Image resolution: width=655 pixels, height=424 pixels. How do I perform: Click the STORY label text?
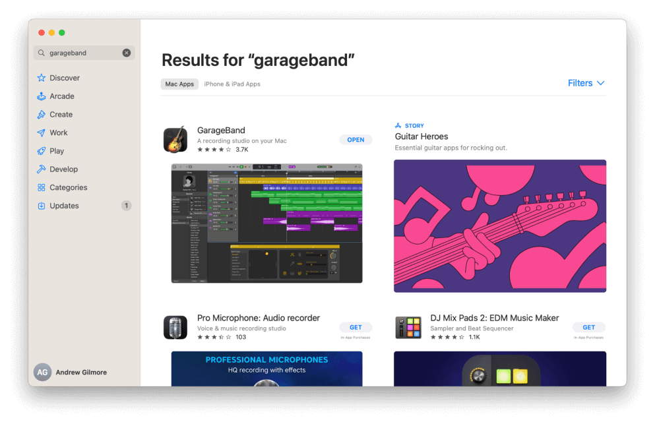point(414,126)
